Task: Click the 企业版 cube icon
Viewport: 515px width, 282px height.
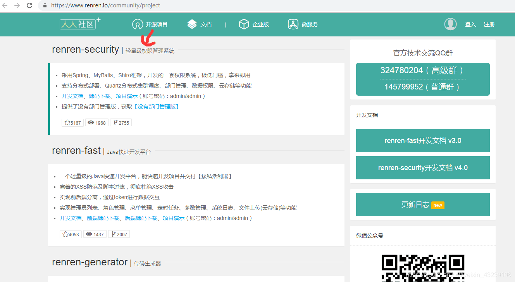Action: 244,24
